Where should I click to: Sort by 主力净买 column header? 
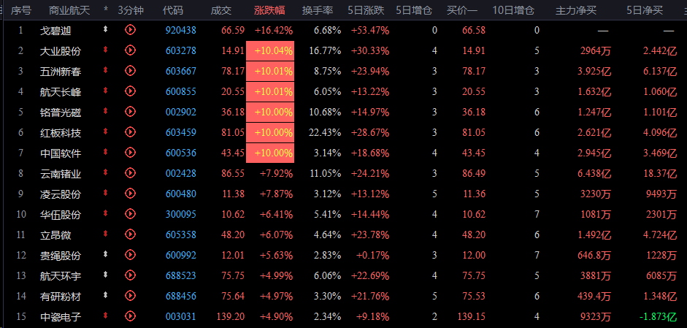click(x=576, y=10)
